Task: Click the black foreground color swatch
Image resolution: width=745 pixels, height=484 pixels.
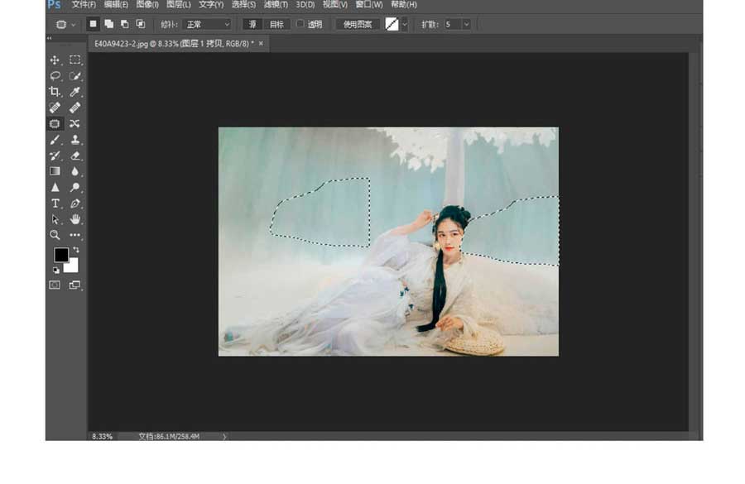Action: (60, 255)
